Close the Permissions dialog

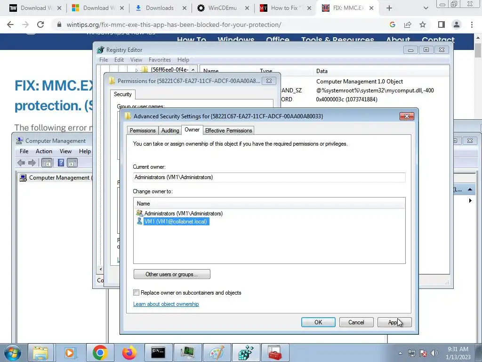tap(269, 81)
